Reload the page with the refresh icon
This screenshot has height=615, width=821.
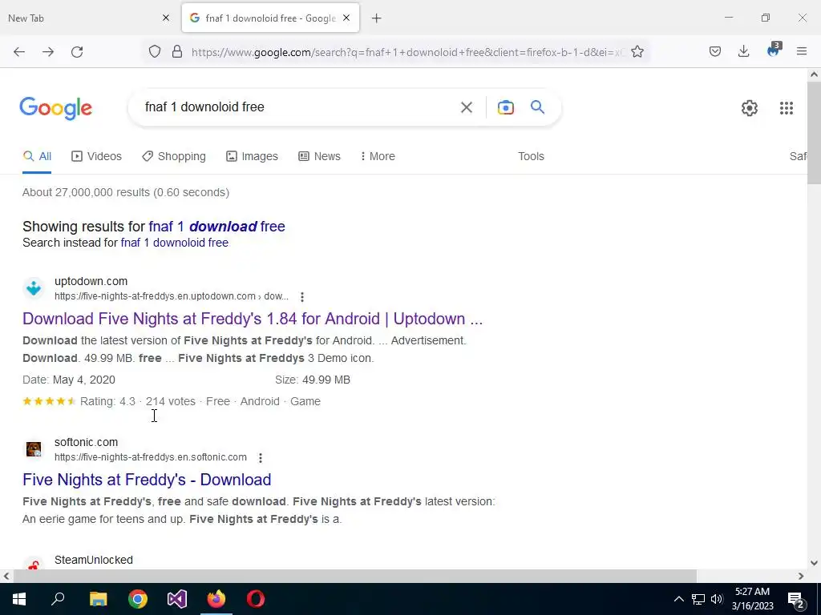pyautogui.click(x=77, y=52)
